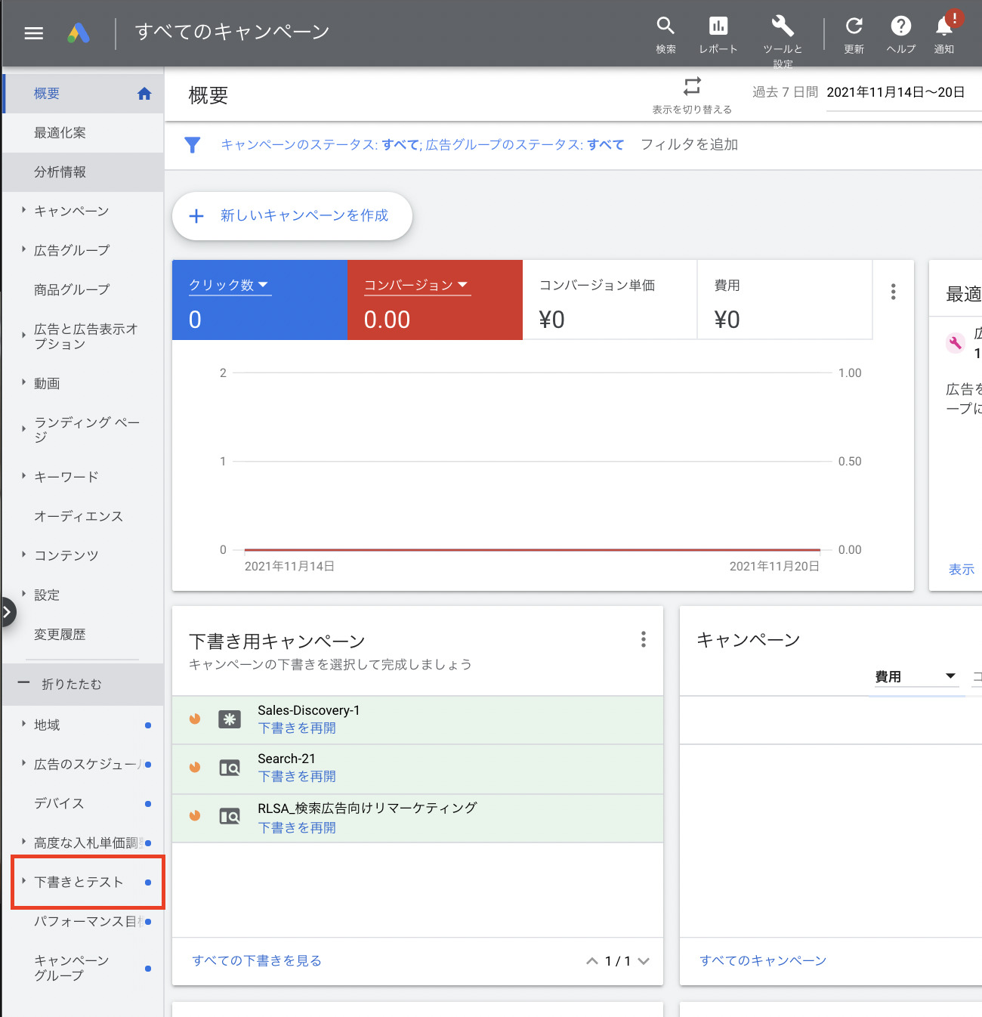Click すべての下書きを見る link
The image size is (982, 1017).
tap(257, 960)
